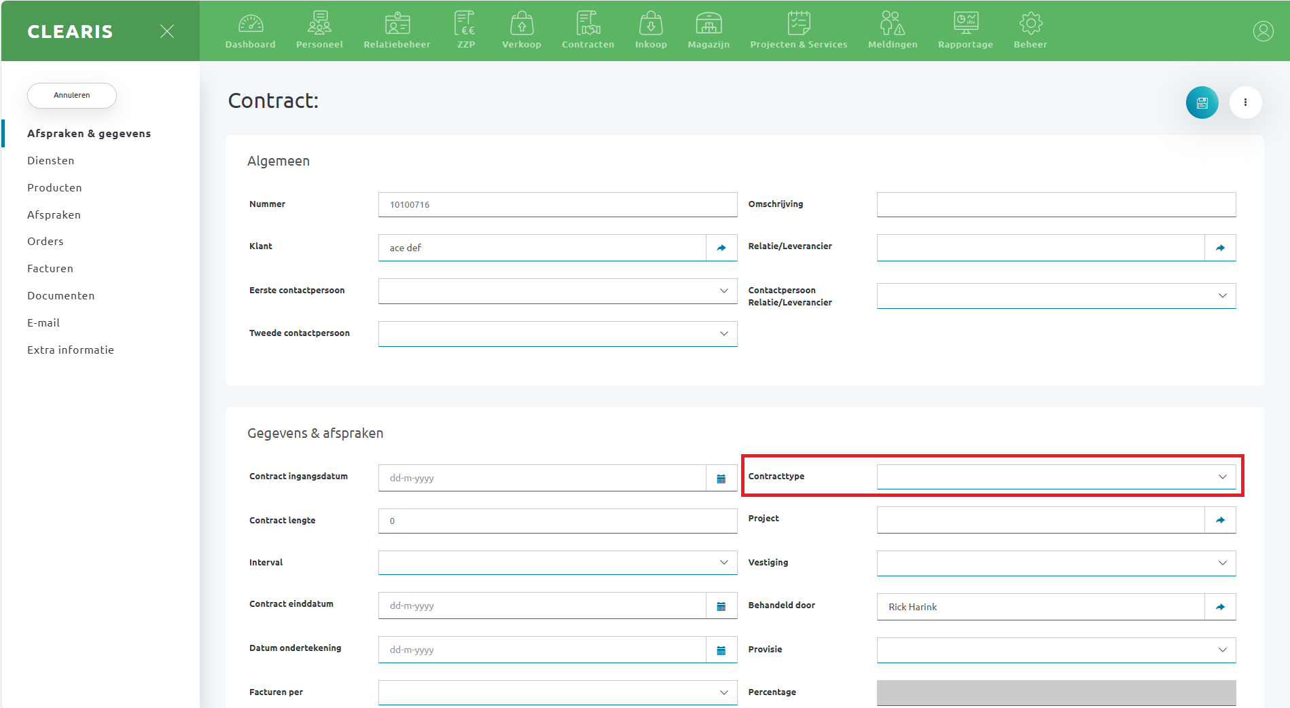This screenshot has width=1290, height=708.
Task: Open user profile icon in top right
Action: point(1263,31)
